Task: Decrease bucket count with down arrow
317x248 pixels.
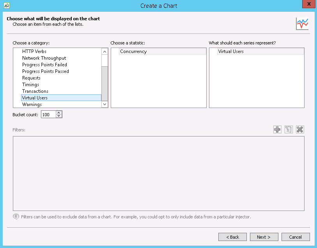Action: pos(59,116)
